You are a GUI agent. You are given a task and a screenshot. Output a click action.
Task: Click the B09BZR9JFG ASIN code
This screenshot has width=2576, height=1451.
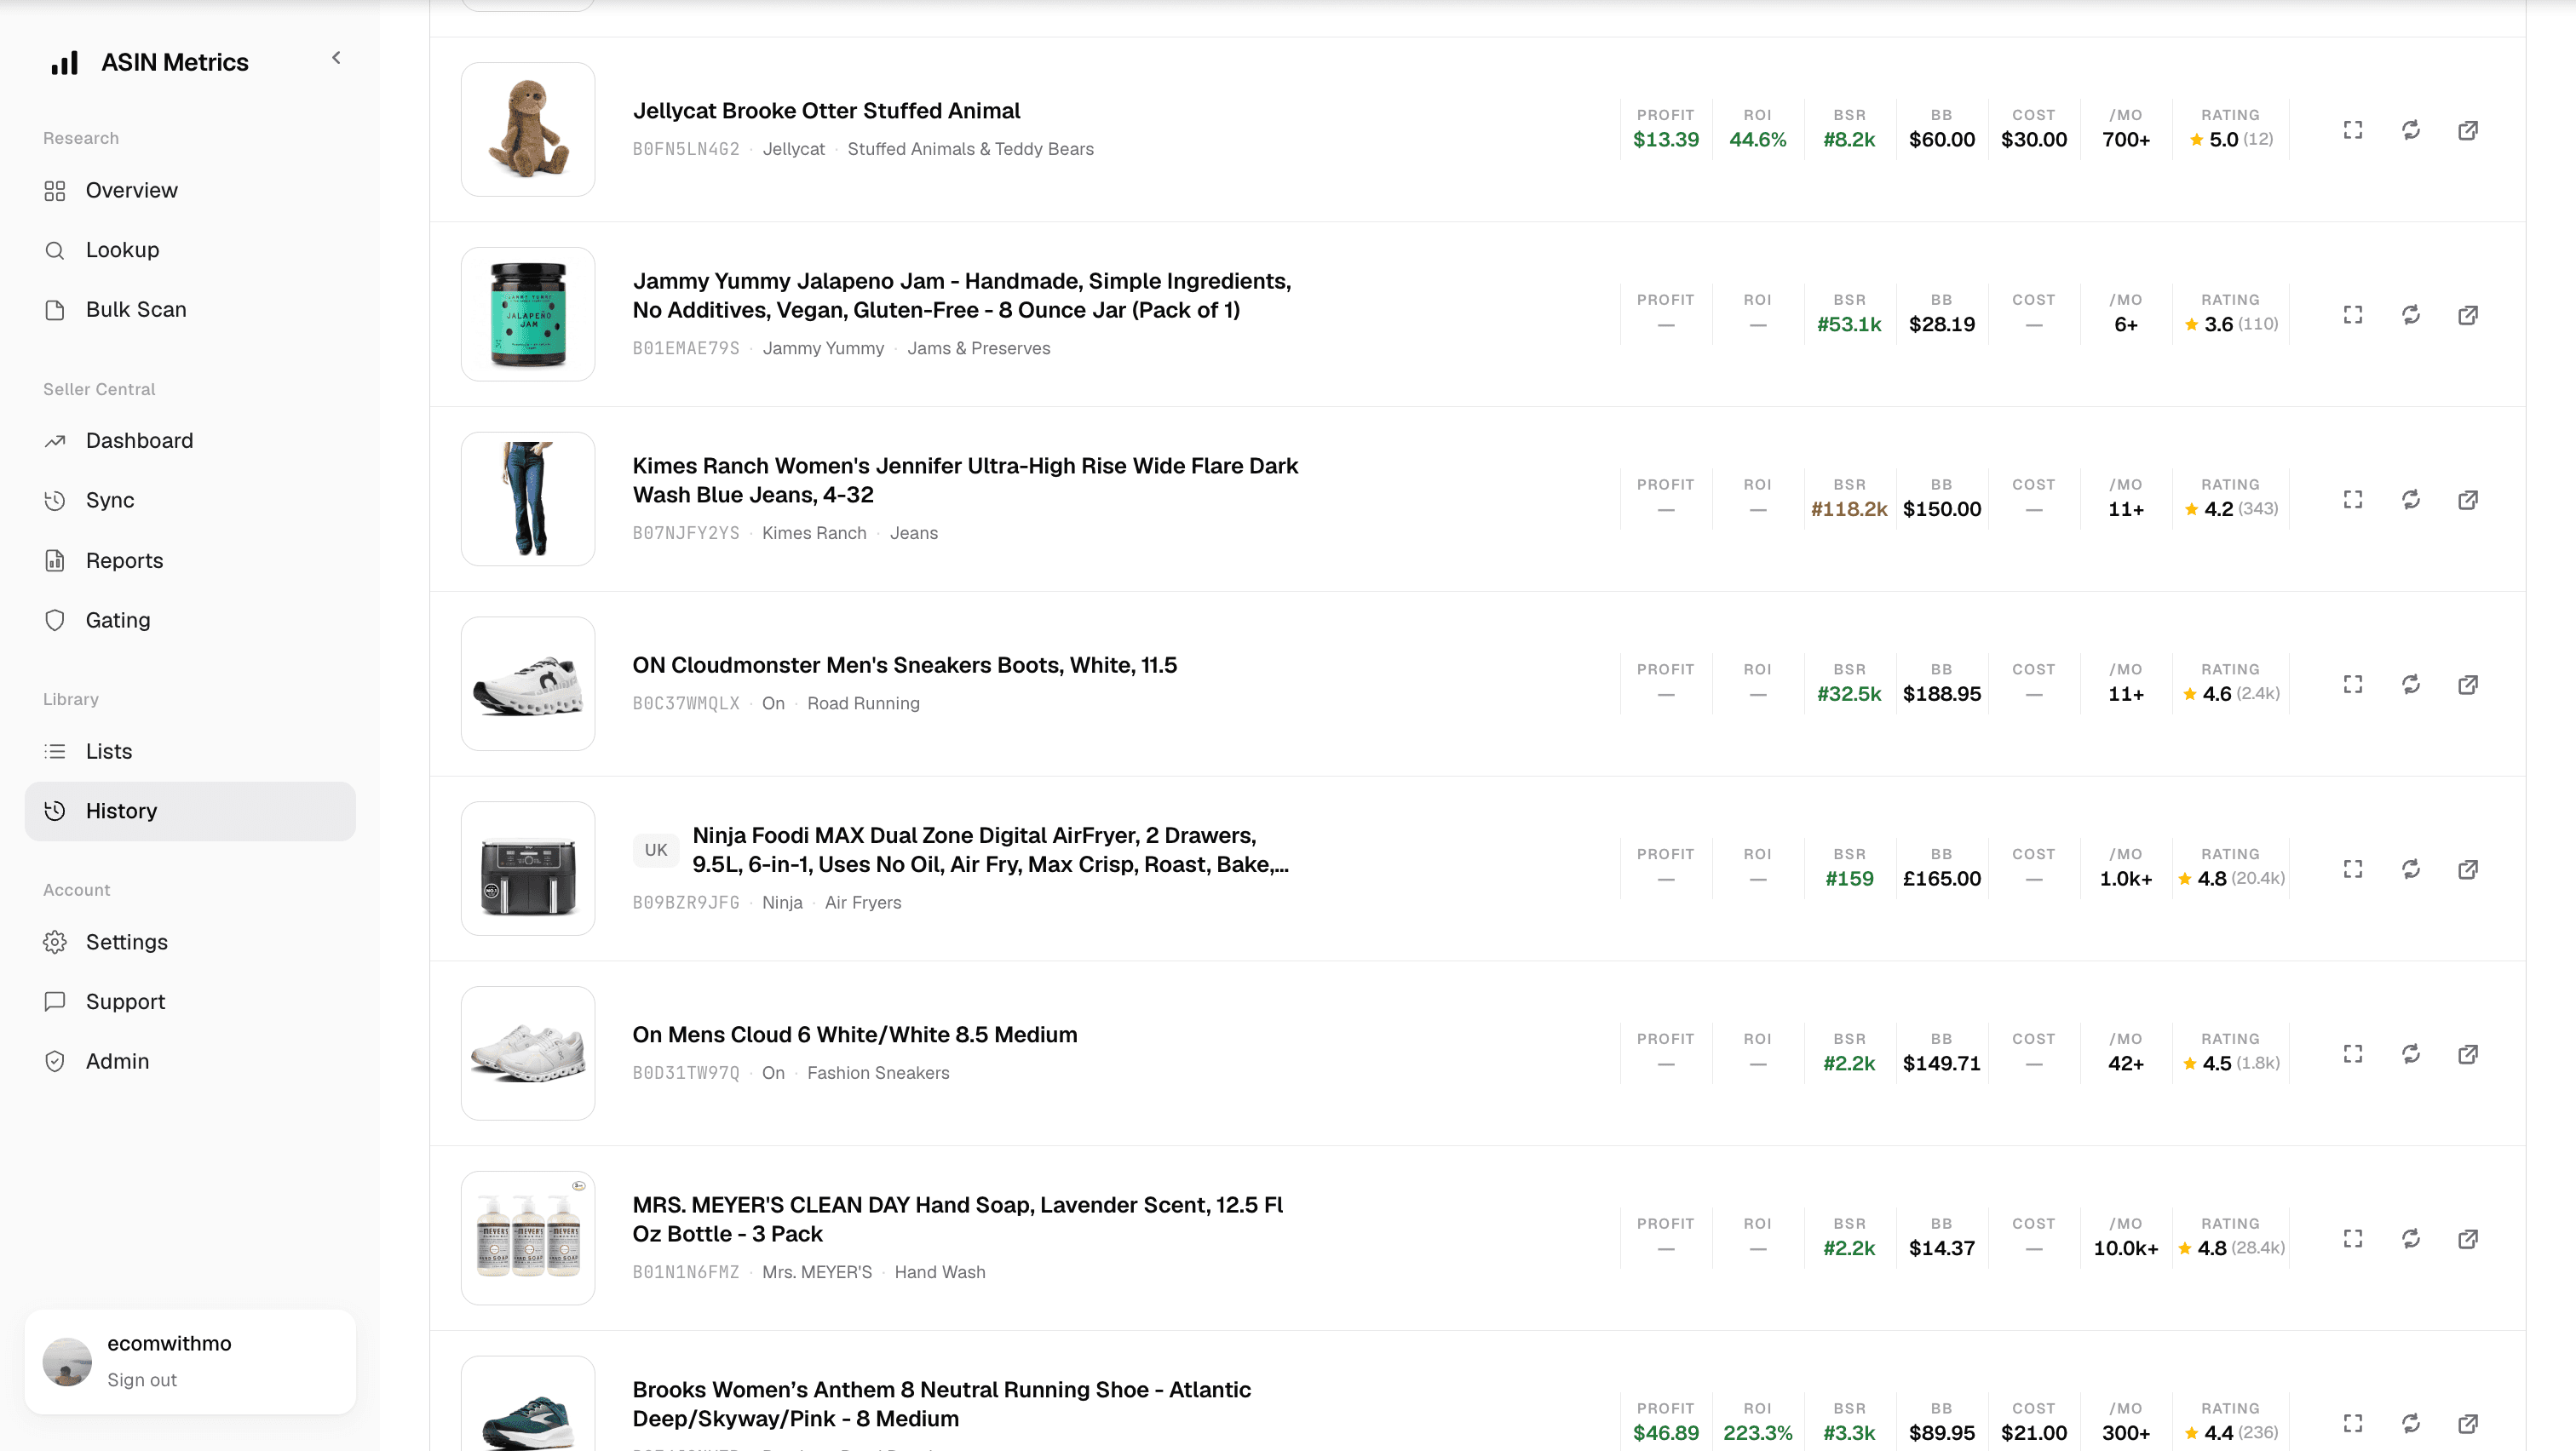coord(686,903)
